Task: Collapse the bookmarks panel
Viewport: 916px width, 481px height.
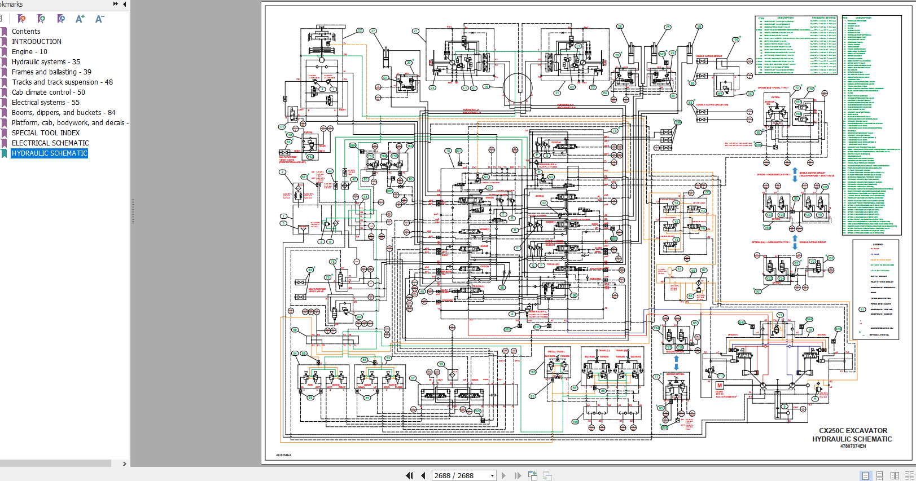Action: pyautogui.click(x=124, y=3)
